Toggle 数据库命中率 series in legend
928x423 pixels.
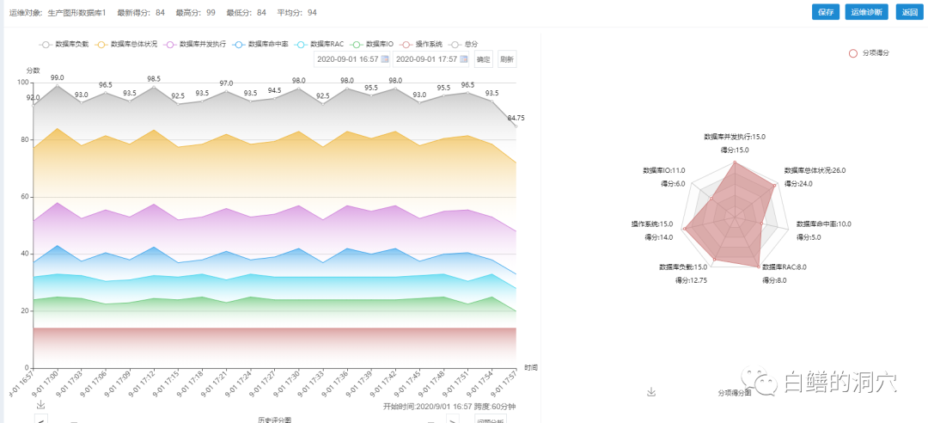(259, 44)
